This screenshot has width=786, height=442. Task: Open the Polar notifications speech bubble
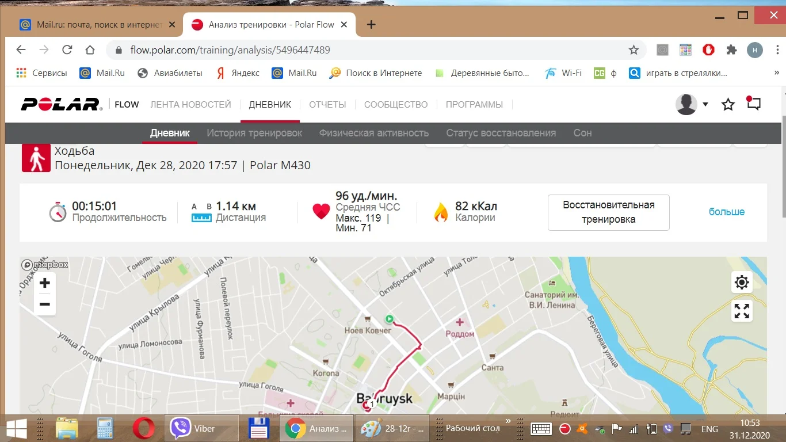[753, 104]
